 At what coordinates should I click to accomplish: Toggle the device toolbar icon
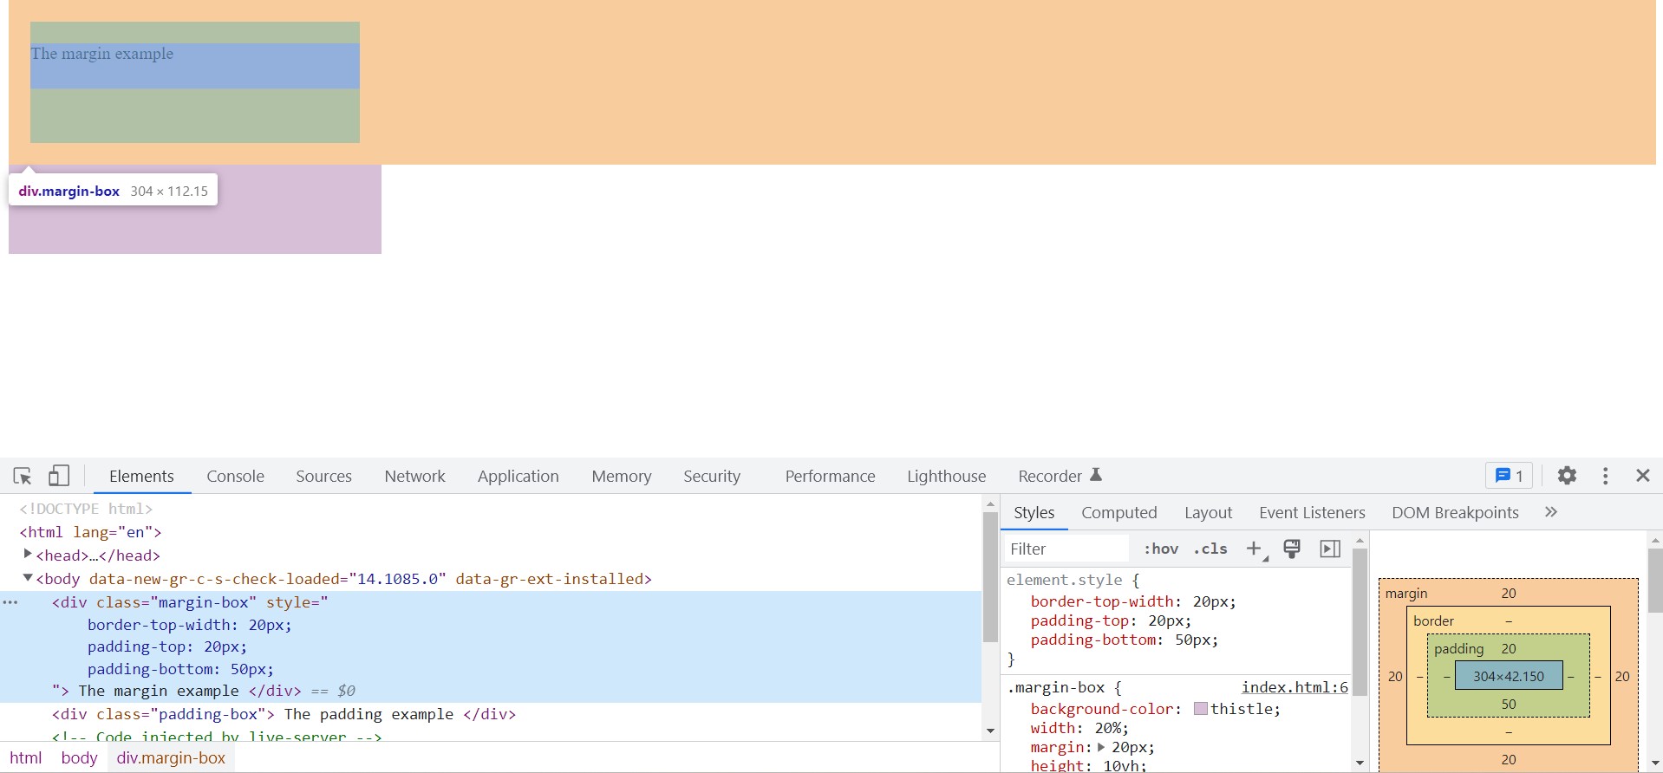pos(58,476)
